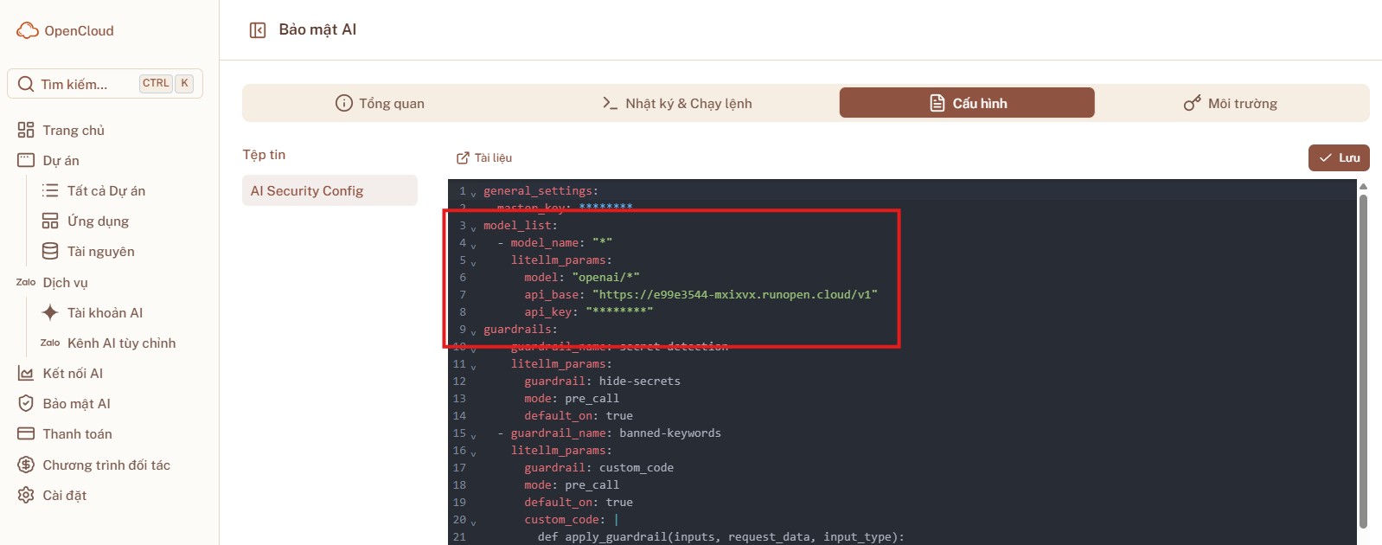
Task: Open the Tài liệu documentation link
Action: click(x=484, y=157)
